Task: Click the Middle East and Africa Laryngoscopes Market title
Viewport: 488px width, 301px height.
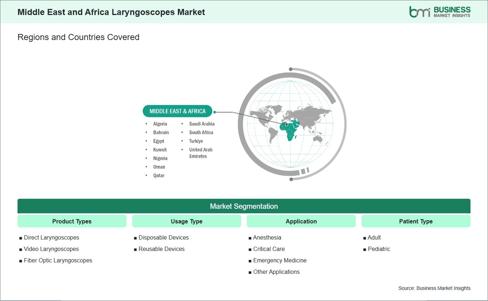Action: pos(111,12)
